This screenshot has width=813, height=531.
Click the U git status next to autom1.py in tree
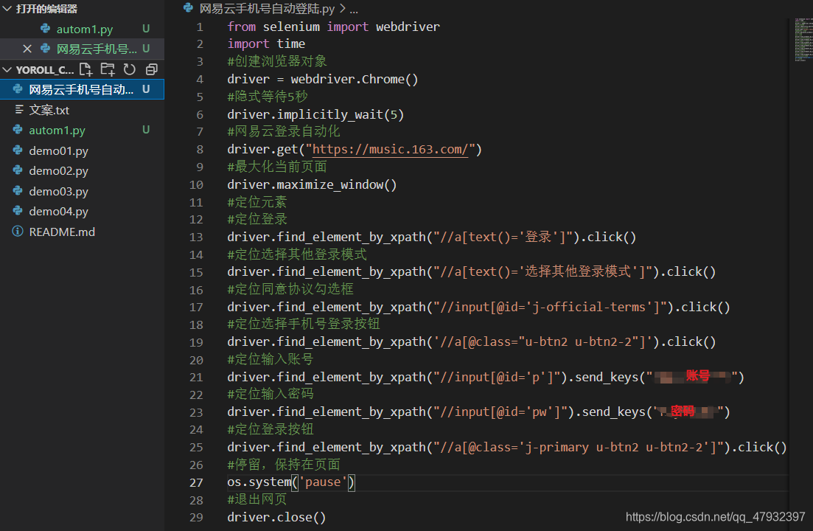click(x=146, y=130)
